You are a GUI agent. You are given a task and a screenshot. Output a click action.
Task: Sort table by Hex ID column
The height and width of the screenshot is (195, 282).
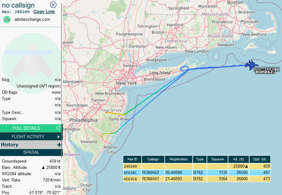coord(132,159)
